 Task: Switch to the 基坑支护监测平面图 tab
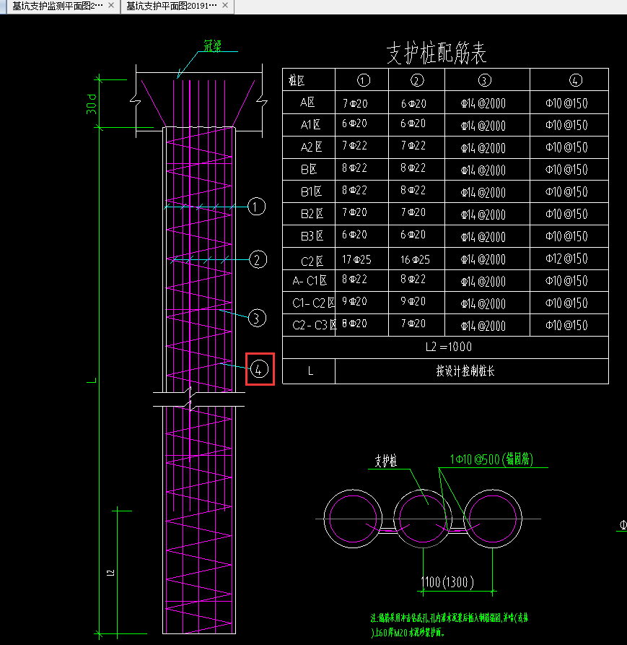pyautogui.click(x=58, y=6)
